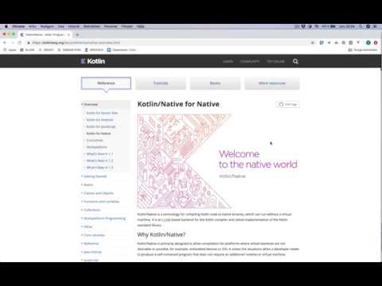Expand the Core Libraries sidebar section
The image size is (382, 286).
(x=93, y=235)
